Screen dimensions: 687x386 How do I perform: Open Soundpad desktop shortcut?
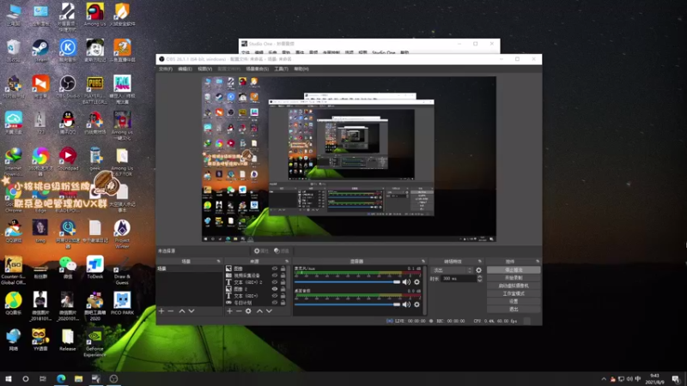tap(68, 159)
